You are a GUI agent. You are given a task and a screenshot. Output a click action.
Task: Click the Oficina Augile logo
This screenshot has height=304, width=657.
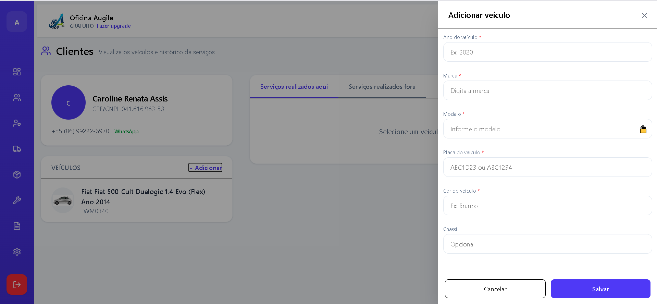point(57,21)
